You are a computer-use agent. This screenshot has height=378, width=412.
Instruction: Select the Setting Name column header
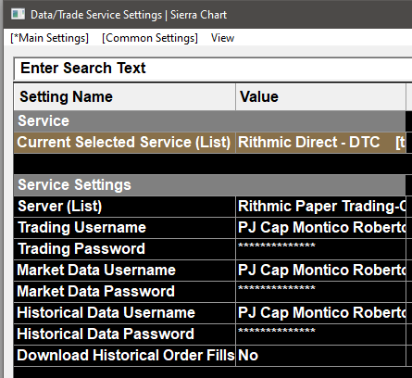click(125, 96)
